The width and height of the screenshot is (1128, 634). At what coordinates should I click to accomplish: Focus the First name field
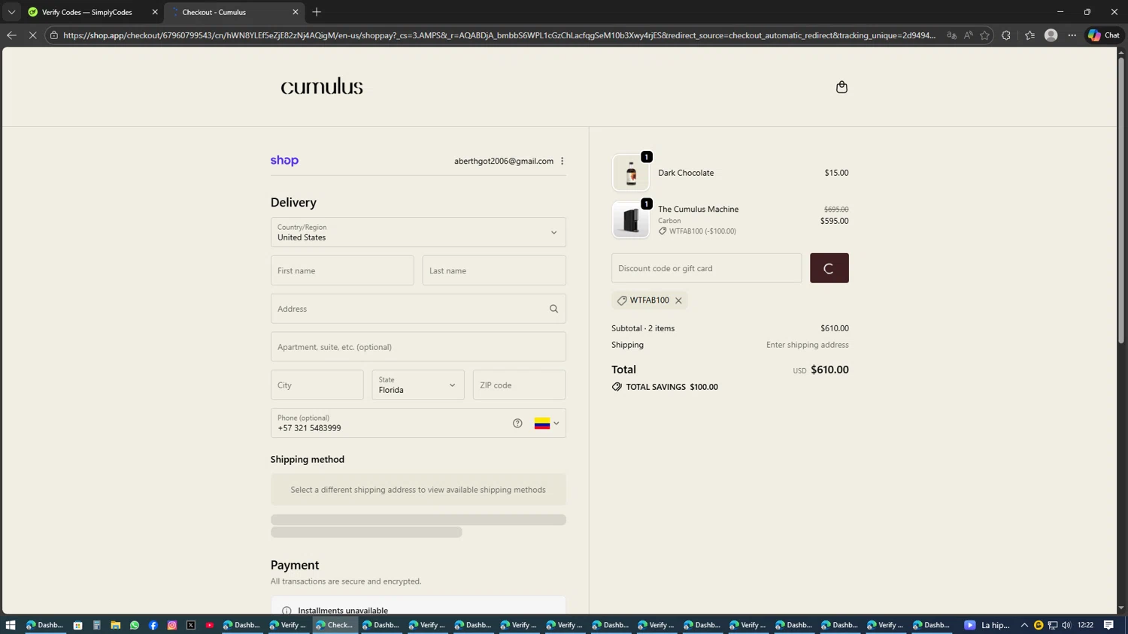point(342,270)
